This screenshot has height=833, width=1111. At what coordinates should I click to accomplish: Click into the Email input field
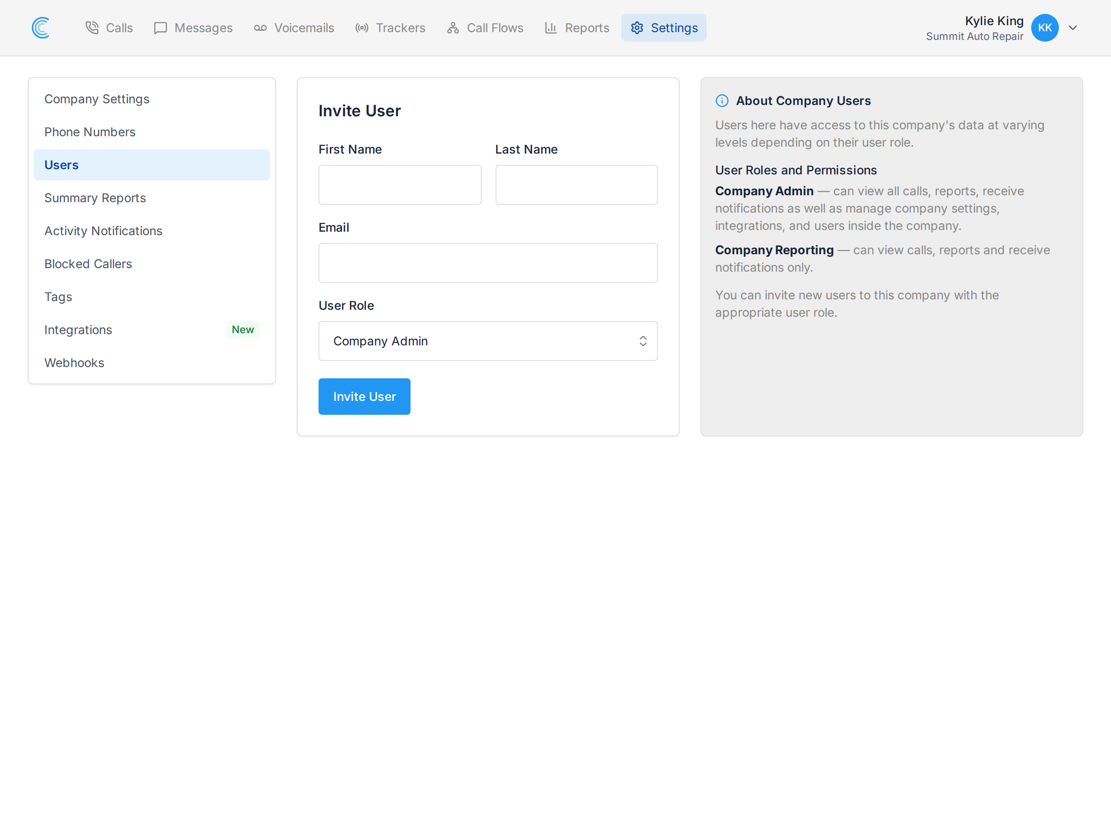pos(488,263)
